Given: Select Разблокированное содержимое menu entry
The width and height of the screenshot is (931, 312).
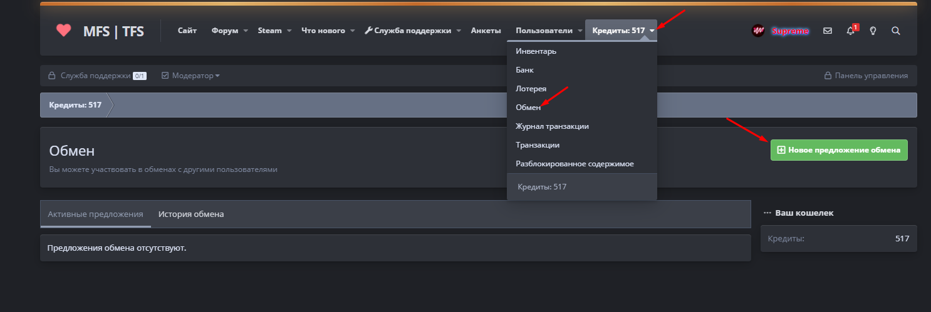Looking at the screenshot, I should [582, 164].
